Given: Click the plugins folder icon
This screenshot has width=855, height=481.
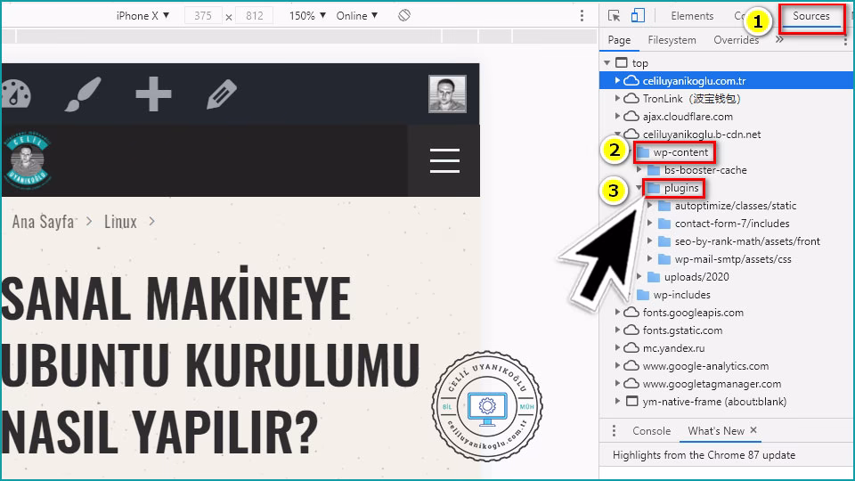Looking at the screenshot, I should pos(653,188).
